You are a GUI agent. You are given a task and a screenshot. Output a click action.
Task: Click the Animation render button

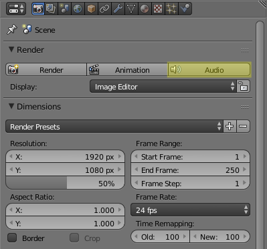click(127, 70)
